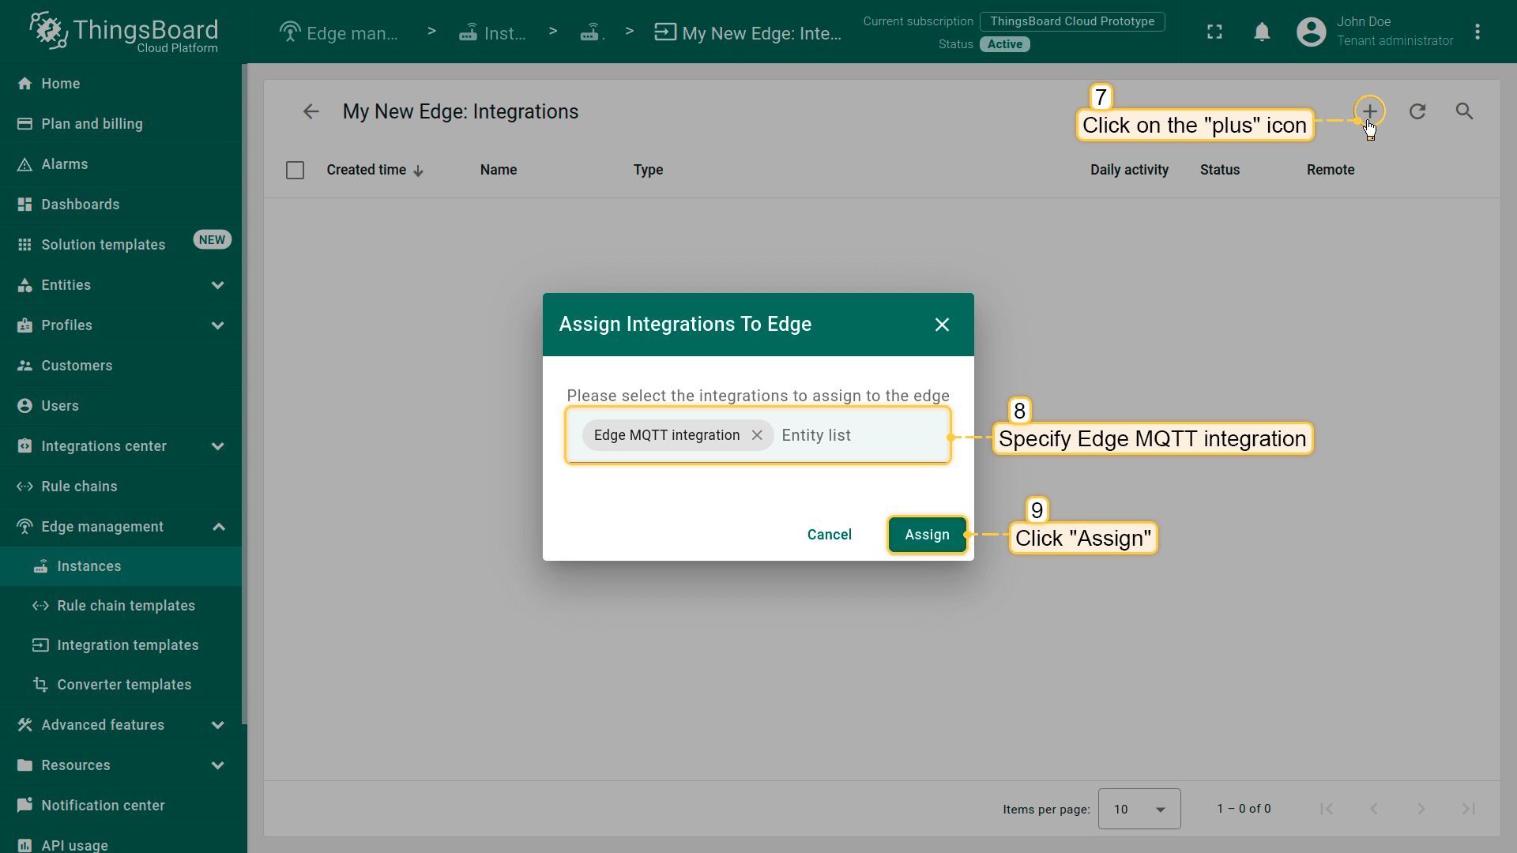Remove Edge MQTT integration chip
This screenshot has height=853, width=1517.
pos(757,435)
